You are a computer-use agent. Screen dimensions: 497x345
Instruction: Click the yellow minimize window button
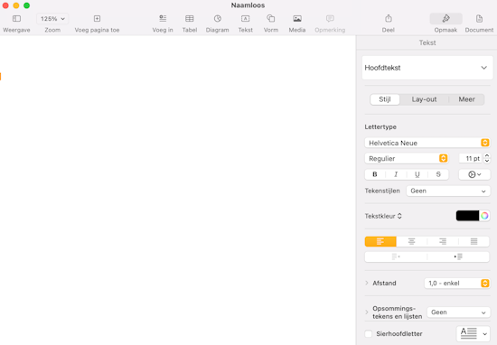[x=16, y=5]
